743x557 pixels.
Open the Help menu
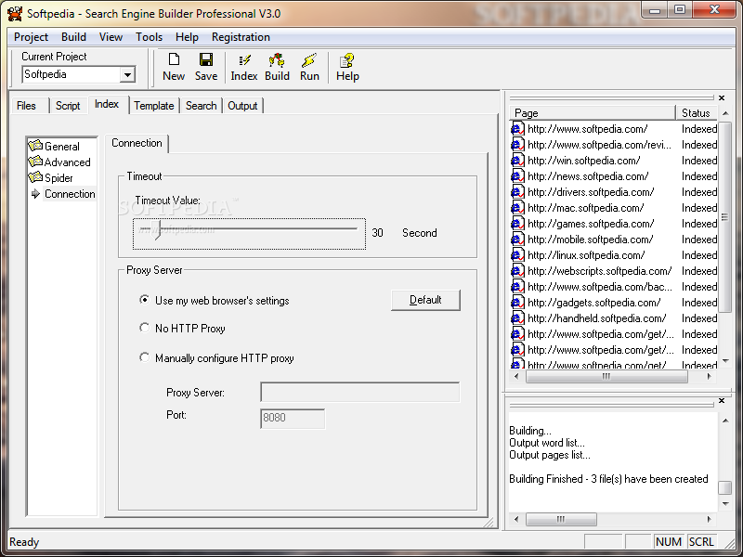187,37
